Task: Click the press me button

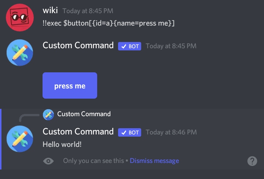Action: coord(70,85)
